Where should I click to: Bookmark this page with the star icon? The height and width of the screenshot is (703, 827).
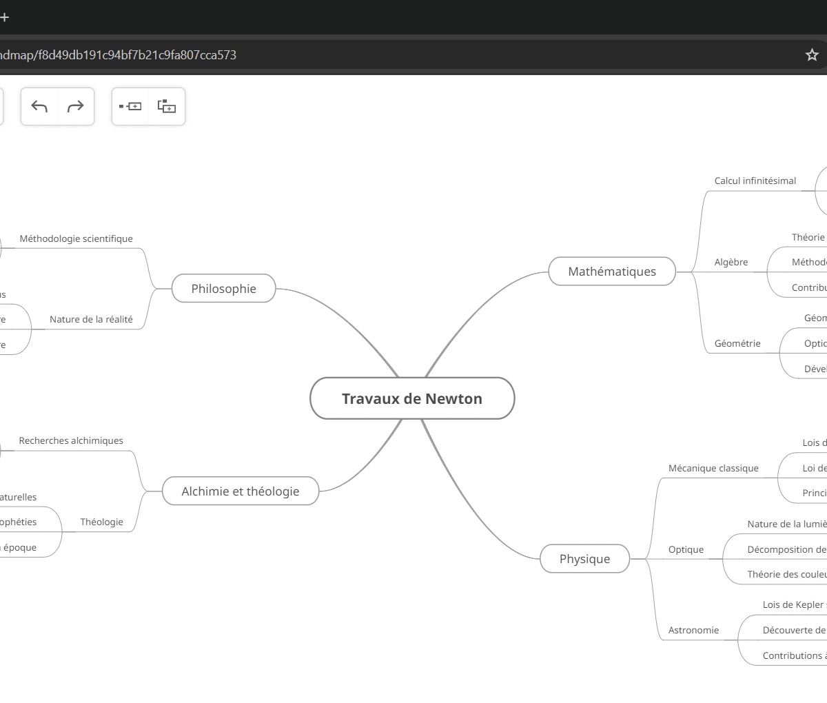[x=812, y=55]
